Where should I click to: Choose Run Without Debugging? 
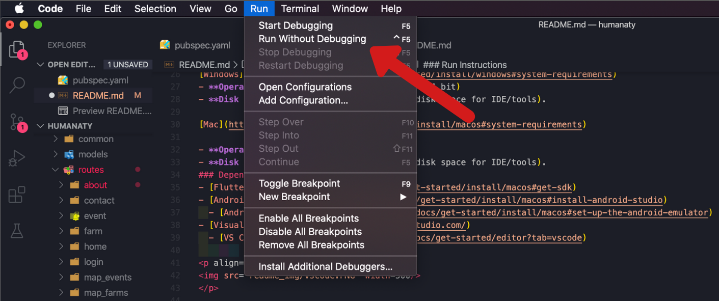point(330,39)
